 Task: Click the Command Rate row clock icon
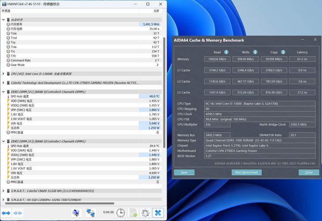(8, 60)
